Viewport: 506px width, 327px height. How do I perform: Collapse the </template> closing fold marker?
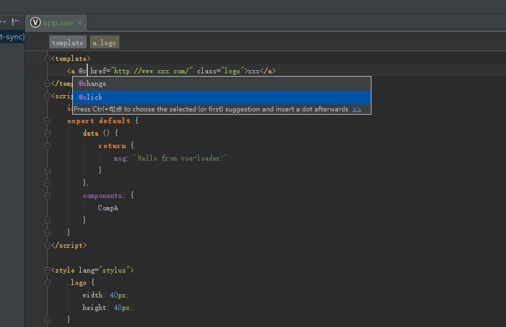pos(47,84)
